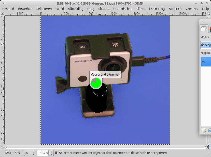Switch to the Layers tab icon
The height and width of the screenshot is (157, 211).
click(x=204, y=29)
